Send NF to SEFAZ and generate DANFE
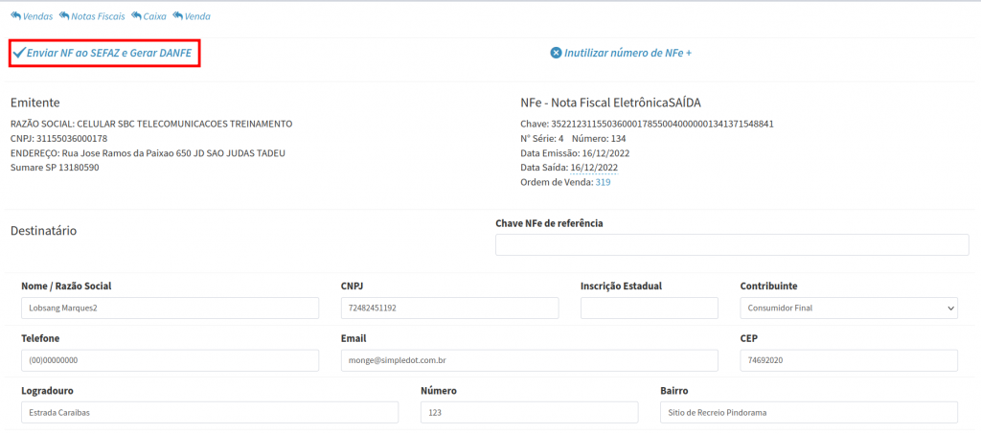 tap(109, 54)
